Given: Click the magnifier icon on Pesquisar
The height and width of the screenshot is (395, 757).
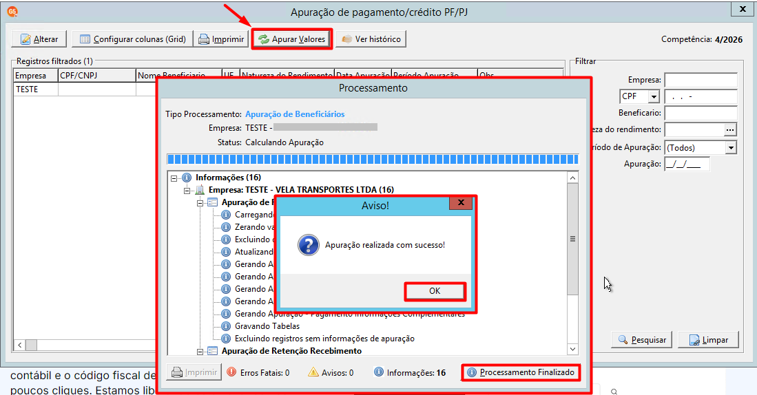Looking at the screenshot, I should (x=623, y=339).
